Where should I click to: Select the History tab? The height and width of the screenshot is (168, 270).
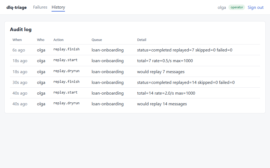pyautogui.click(x=58, y=7)
